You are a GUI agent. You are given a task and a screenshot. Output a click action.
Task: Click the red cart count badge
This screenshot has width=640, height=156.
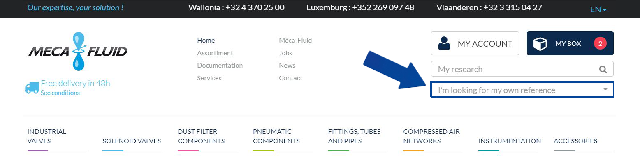[600, 43]
